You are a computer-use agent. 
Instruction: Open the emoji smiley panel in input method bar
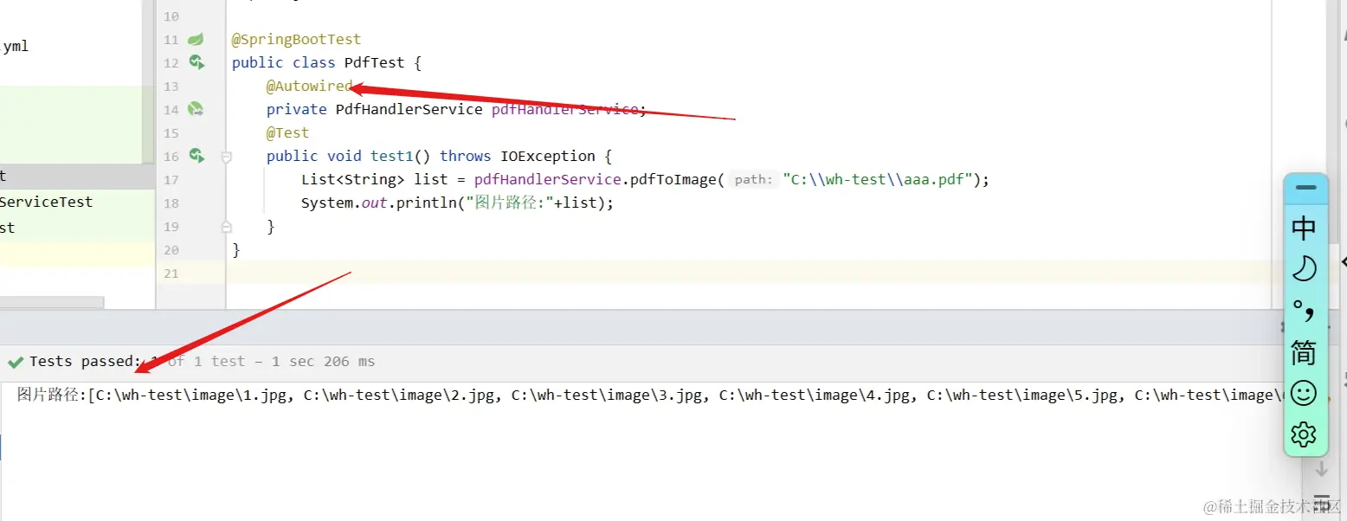click(x=1304, y=394)
